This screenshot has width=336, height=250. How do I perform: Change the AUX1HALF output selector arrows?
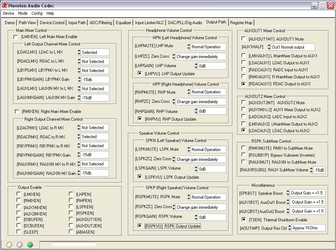269,47
